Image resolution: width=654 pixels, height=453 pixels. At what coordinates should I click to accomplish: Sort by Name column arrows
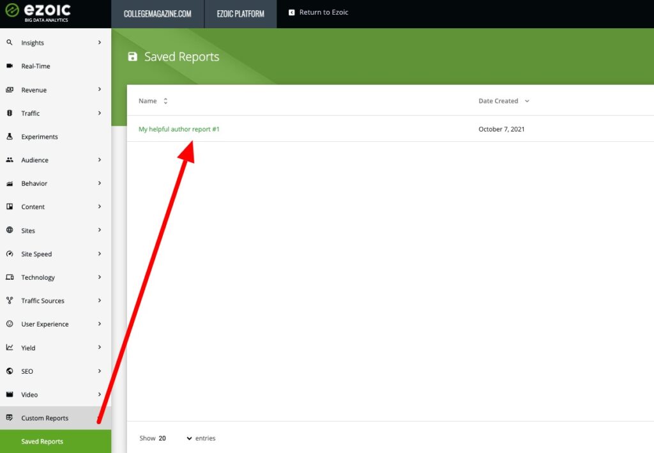(x=165, y=101)
